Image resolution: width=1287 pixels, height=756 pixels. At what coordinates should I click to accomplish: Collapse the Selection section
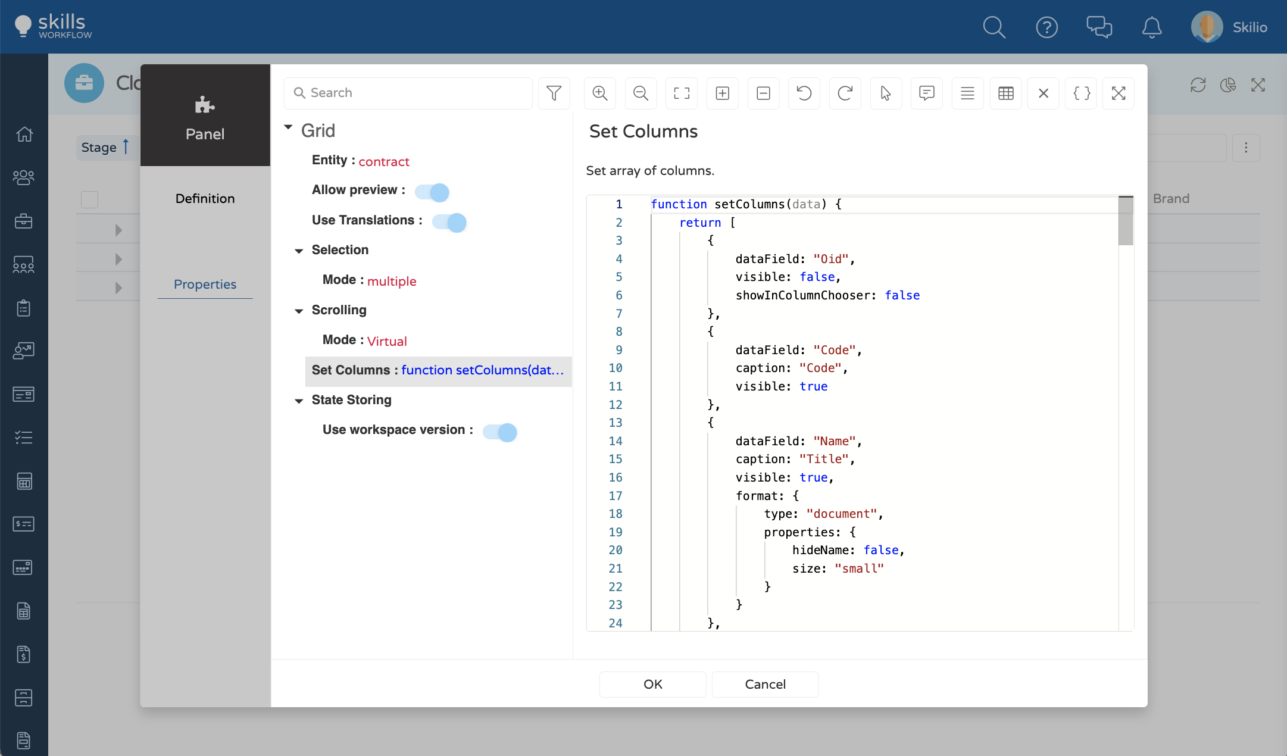[x=299, y=251]
